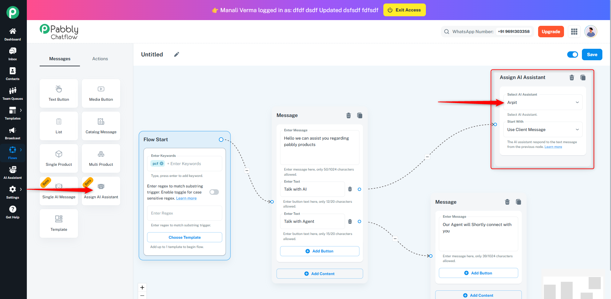The width and height of the screenshot is (611, 299).
Task: Open Templates in the sidebar
Action: click(x=13, y=113)
